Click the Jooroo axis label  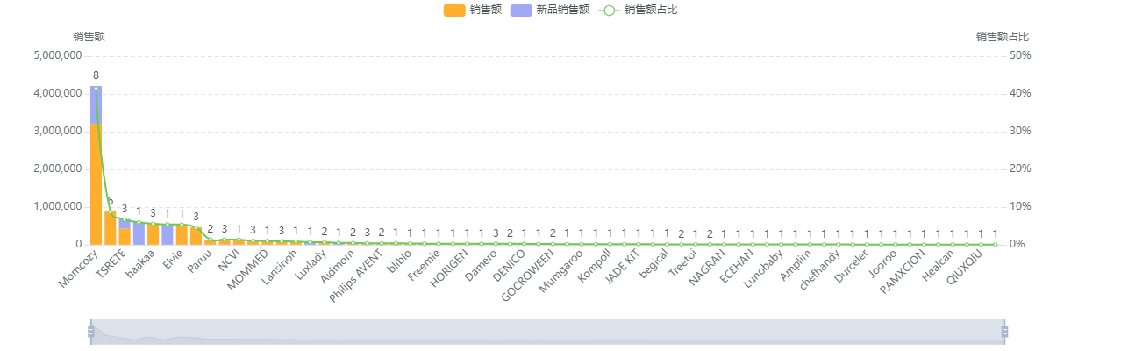point(882,263)
